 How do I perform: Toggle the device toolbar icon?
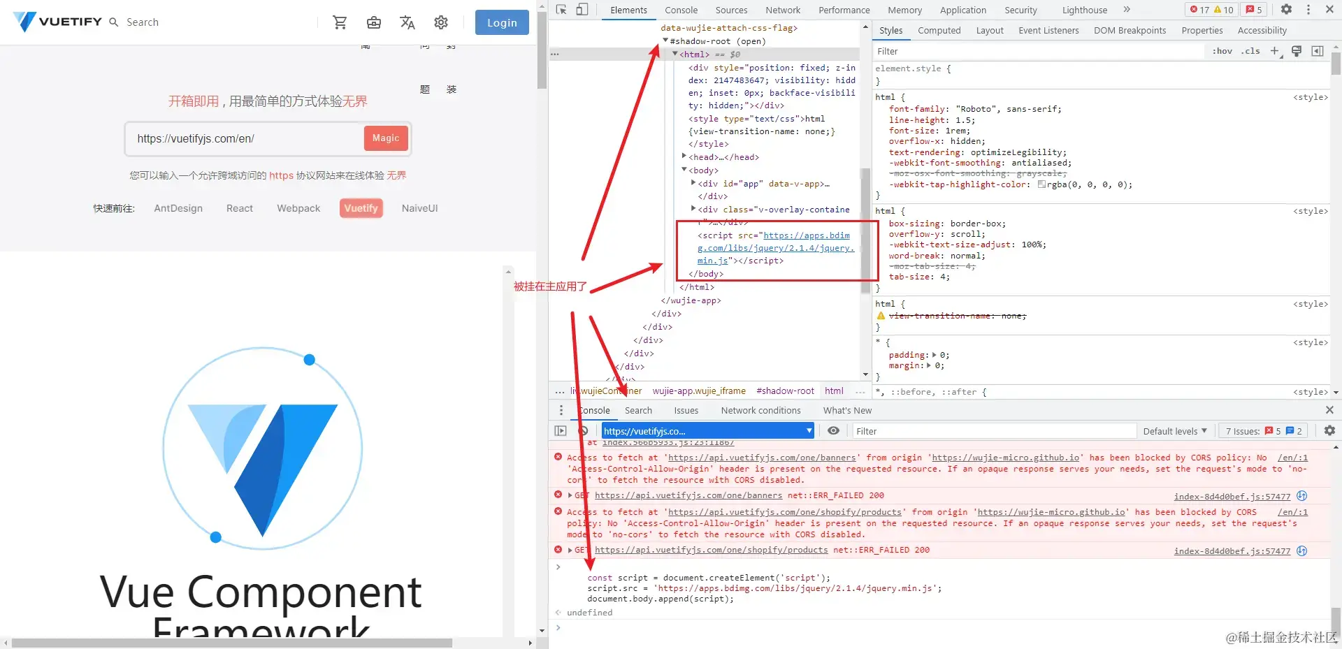point(582,10)
